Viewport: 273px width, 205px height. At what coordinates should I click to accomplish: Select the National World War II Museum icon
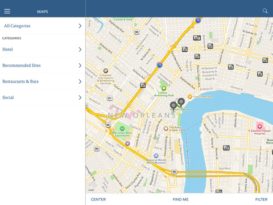pos(156,156)
